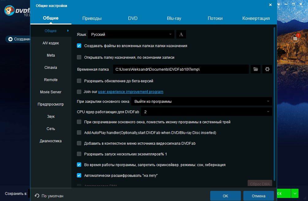Browse for temporary folder with folder icon
Viewport: 308px width, 201px height.
[256, 69]
